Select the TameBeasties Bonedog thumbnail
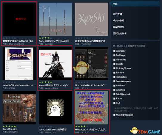Image resolution: width=162 pixels, height=135 pixels. pos(19,108)
